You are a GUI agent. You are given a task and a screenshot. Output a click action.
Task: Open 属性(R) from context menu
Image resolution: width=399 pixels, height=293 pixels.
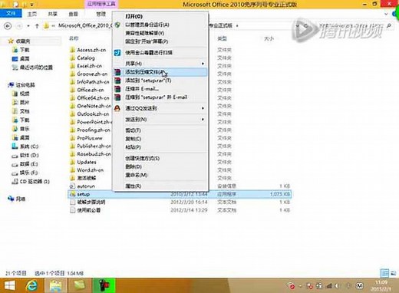point(160,186)
